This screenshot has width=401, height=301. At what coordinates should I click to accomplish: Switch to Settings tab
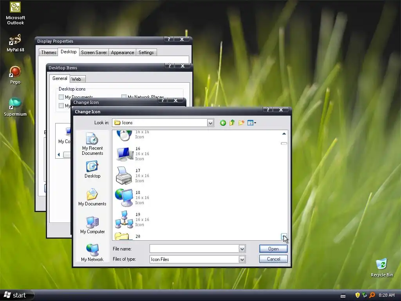coord(146,53)
